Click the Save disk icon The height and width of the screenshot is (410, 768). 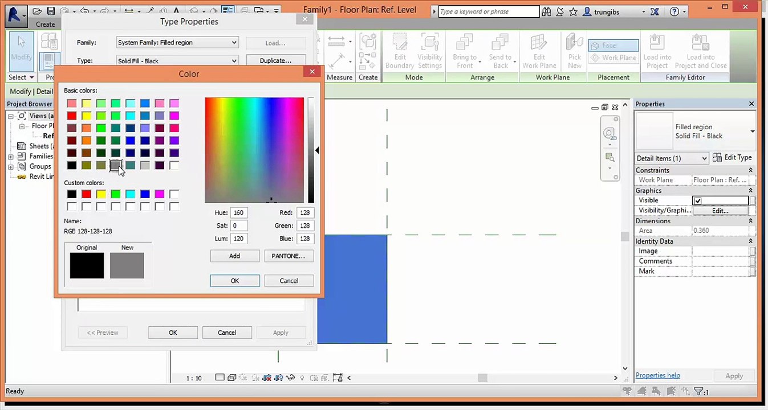[51, 11]
